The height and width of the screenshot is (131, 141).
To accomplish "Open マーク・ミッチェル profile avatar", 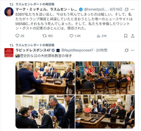I will coord(9,12).
